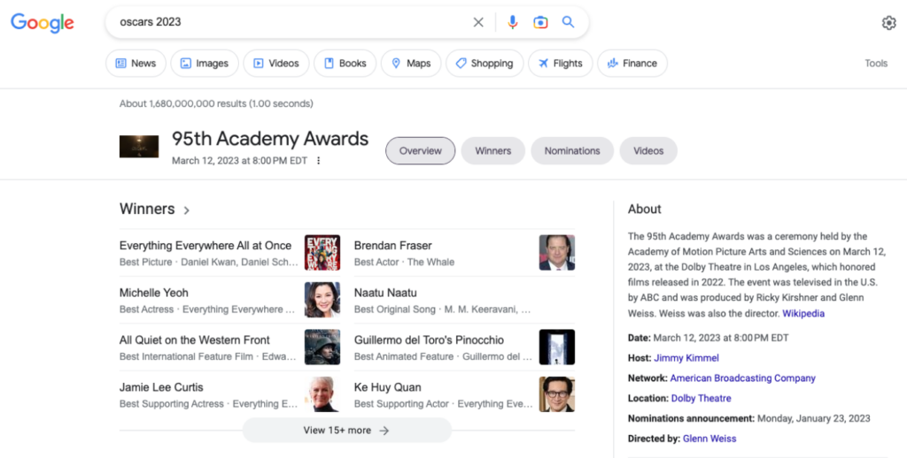Filter results by News

point(136,64)
